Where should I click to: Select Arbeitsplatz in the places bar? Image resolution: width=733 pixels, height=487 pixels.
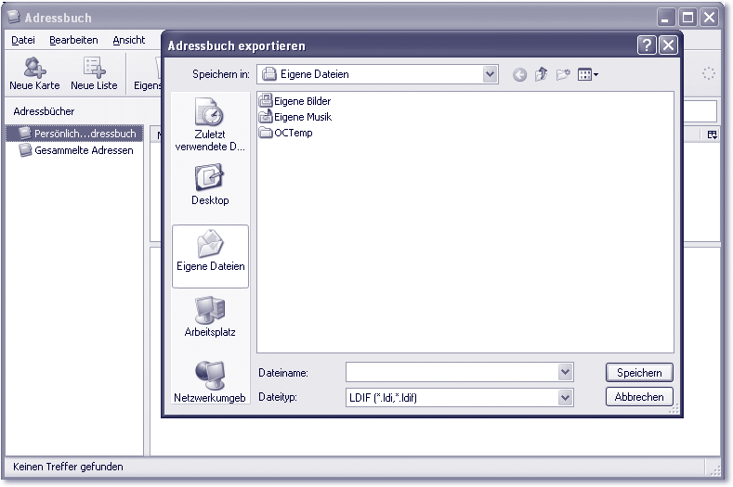click(x=209, y=316)
